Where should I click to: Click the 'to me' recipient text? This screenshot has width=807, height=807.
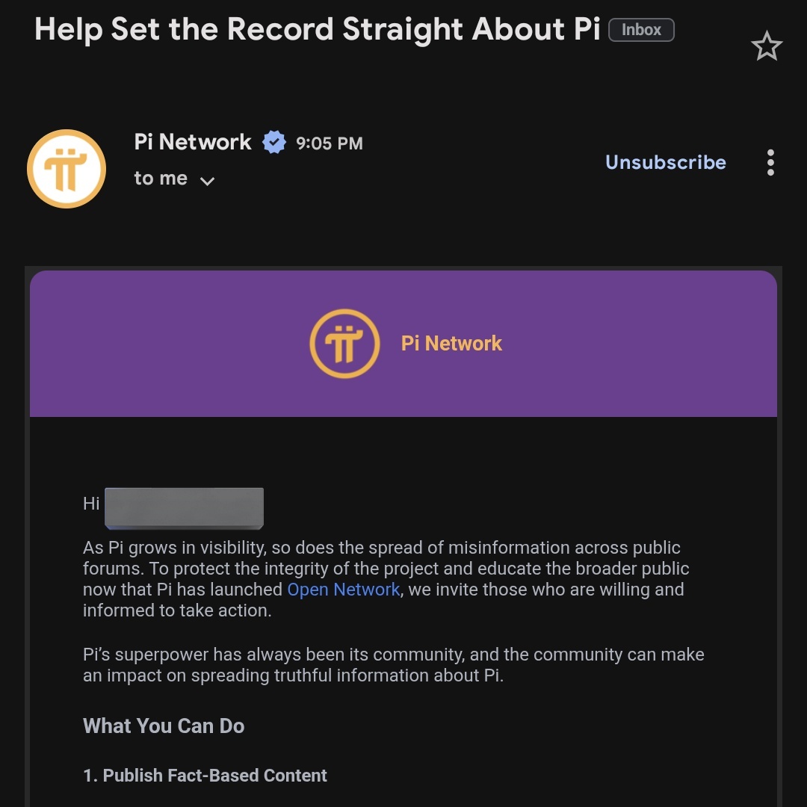(x=161, y=179)
